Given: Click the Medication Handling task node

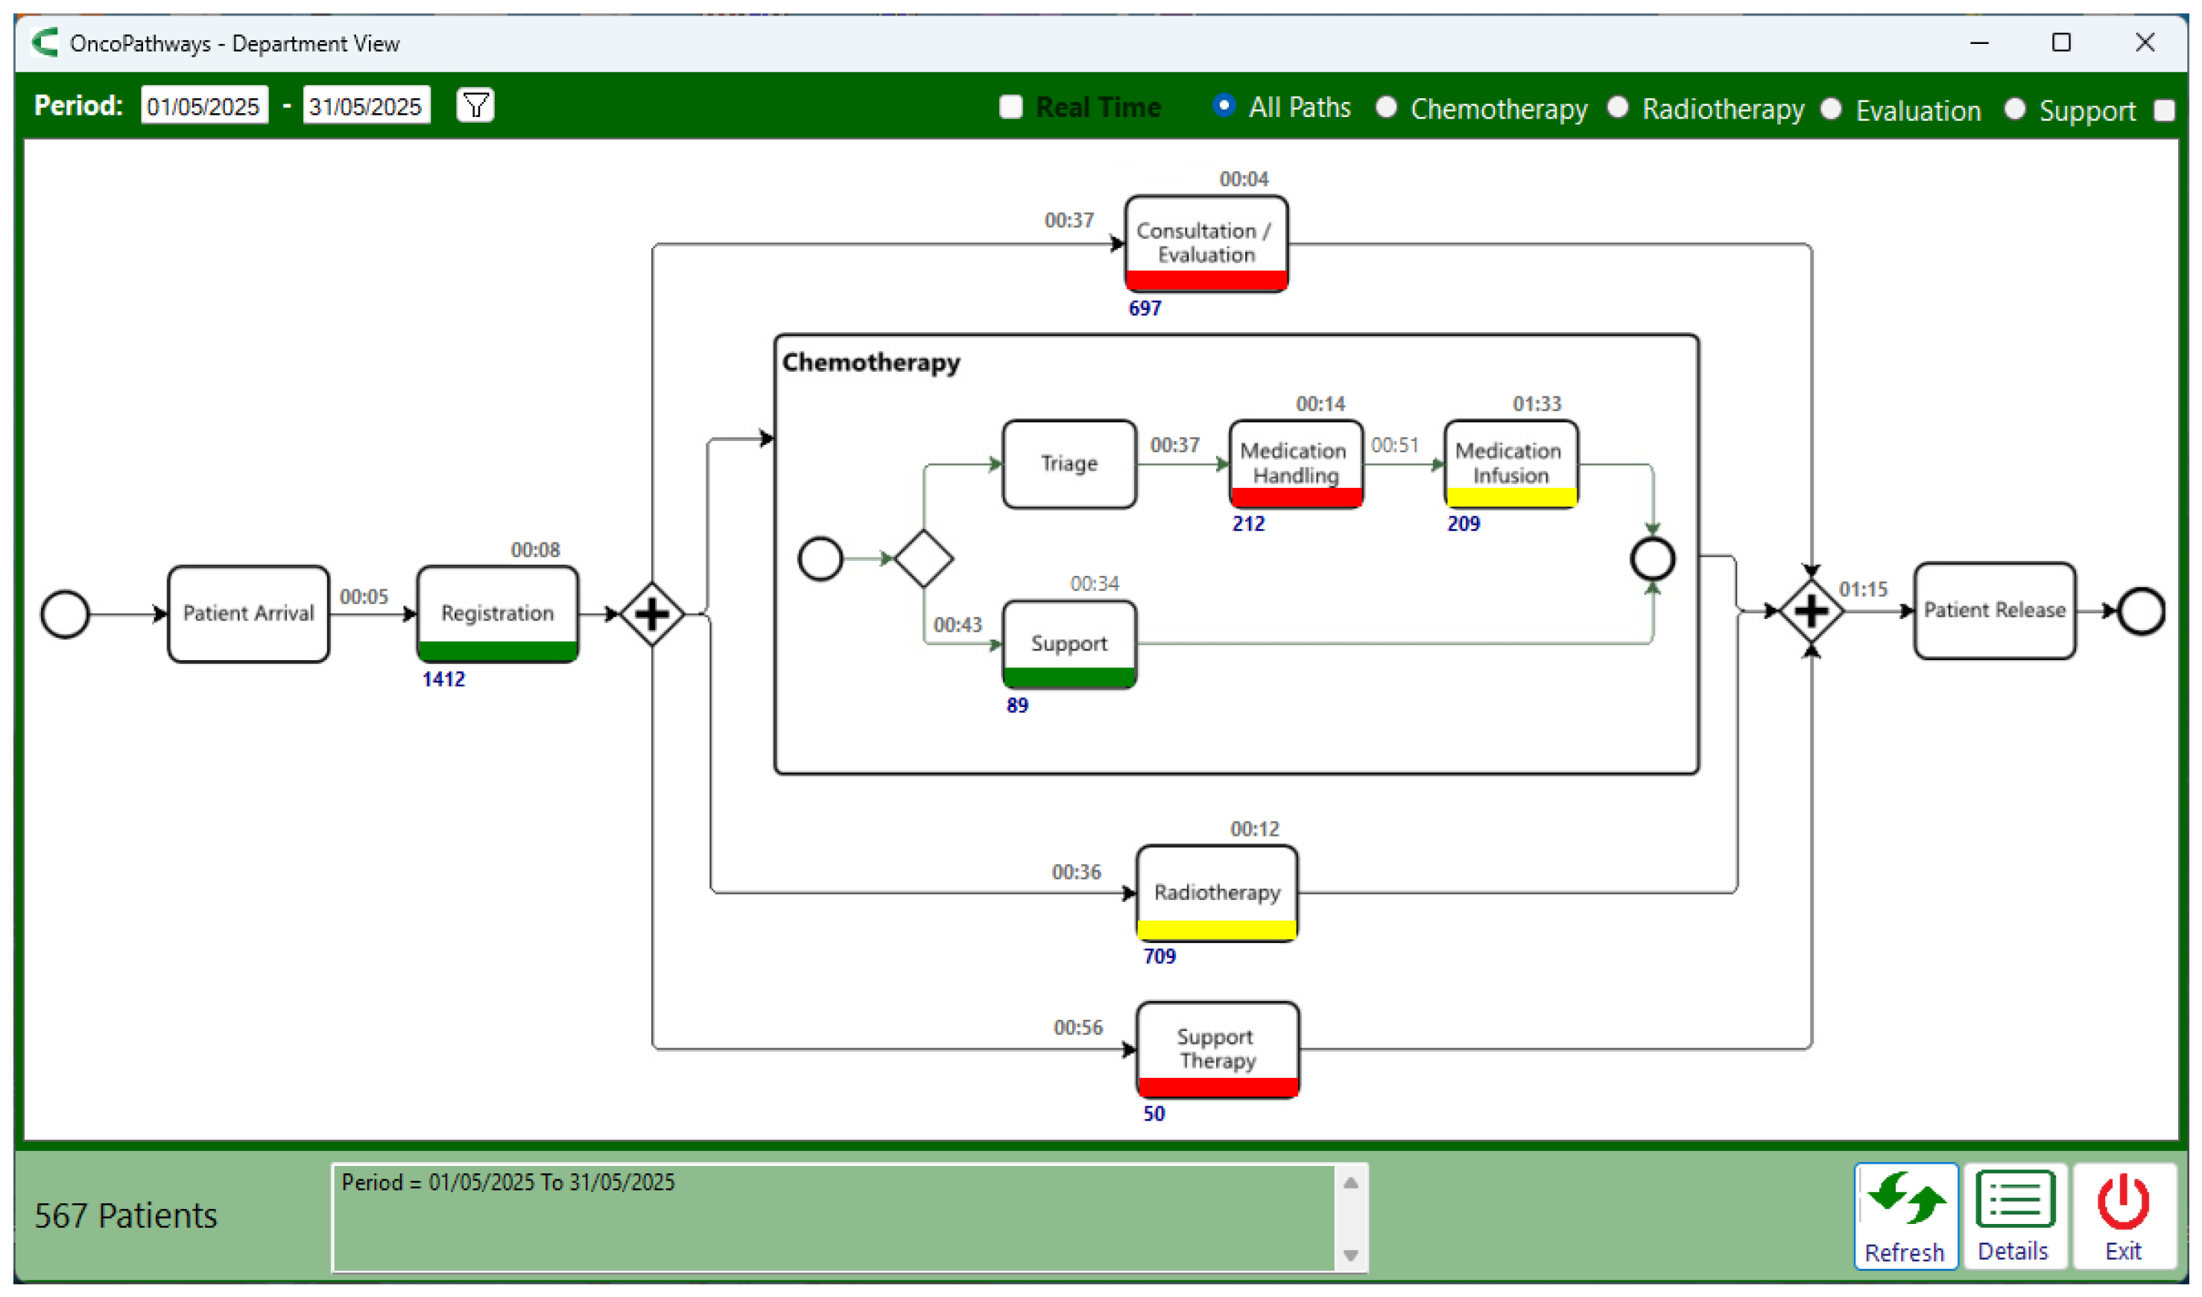Looking at the screenshot, I should [1297, 463].
